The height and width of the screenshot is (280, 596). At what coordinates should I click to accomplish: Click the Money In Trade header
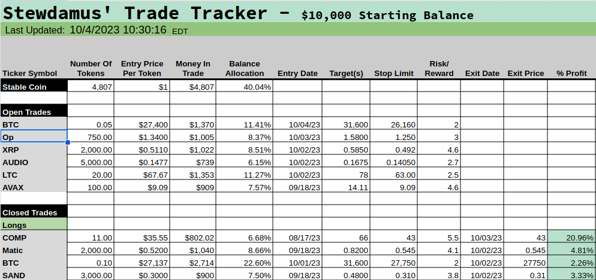click(x=192, y=69)
